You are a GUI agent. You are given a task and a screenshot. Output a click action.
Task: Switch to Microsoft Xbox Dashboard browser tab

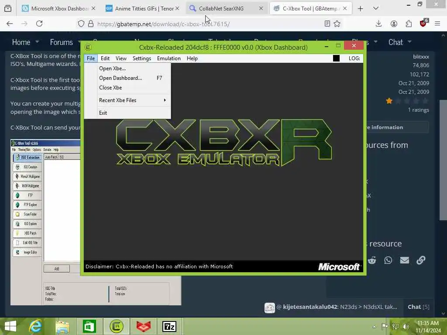59,9
